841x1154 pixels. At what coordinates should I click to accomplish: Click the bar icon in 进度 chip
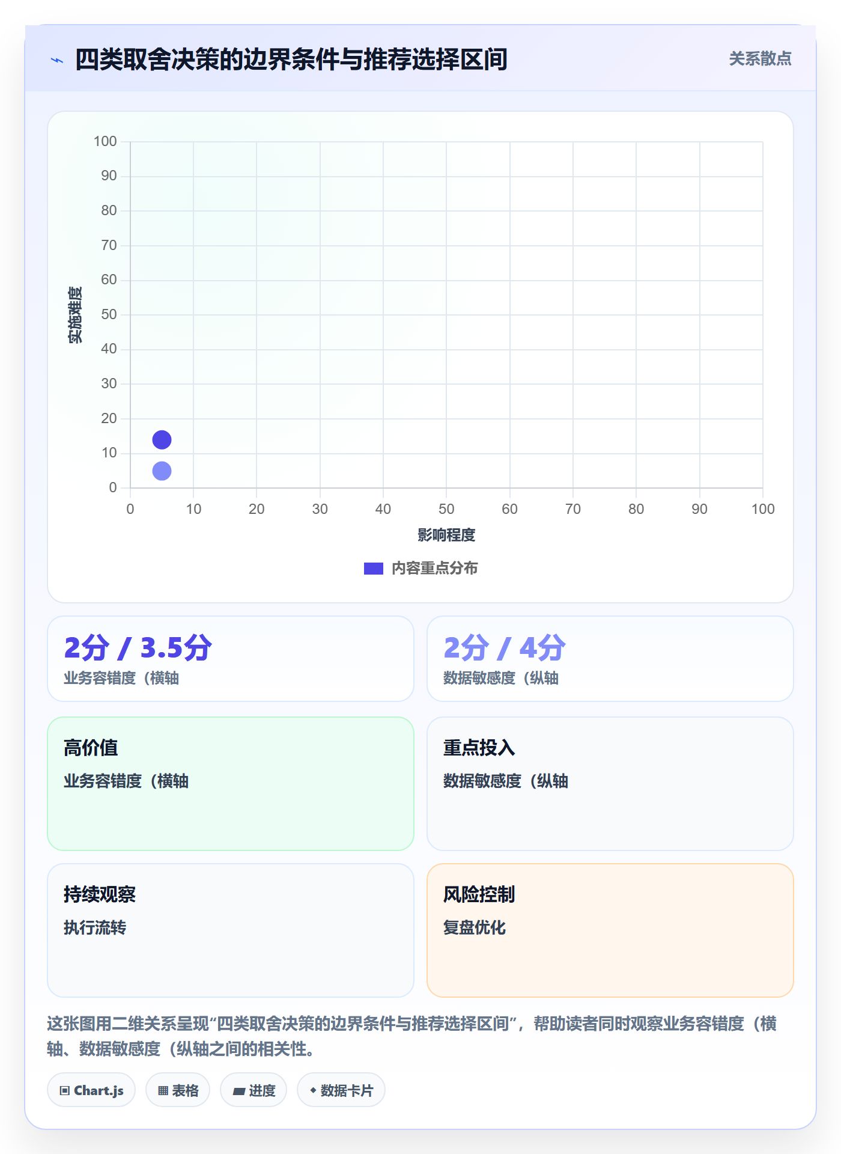click(x=239, y=1091)
